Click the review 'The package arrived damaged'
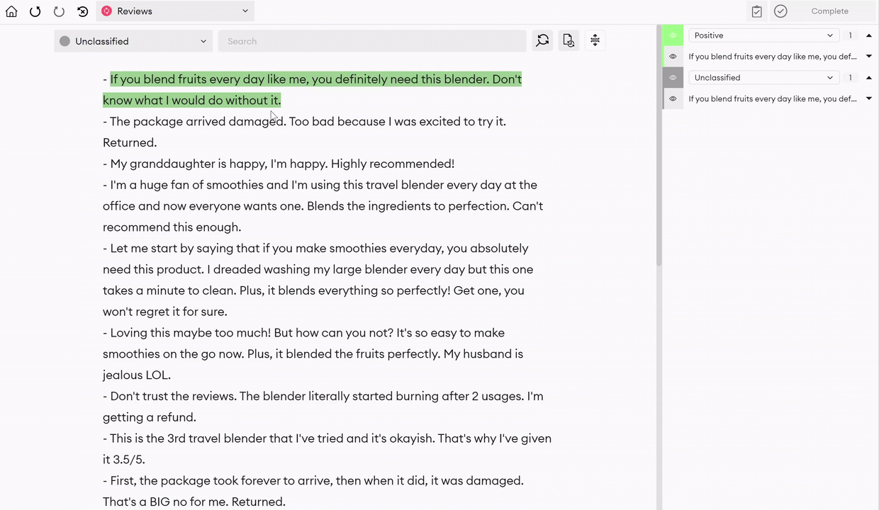Screen dimensions: 879x510 304,132
